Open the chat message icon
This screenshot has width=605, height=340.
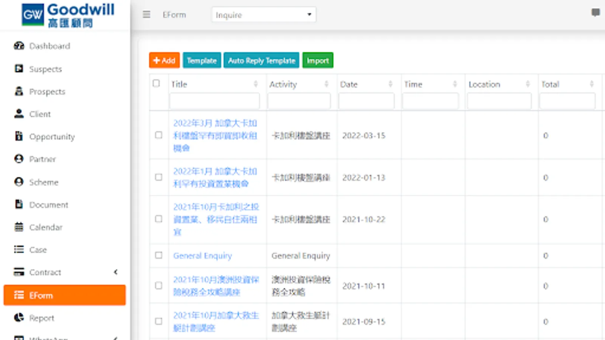596,12
